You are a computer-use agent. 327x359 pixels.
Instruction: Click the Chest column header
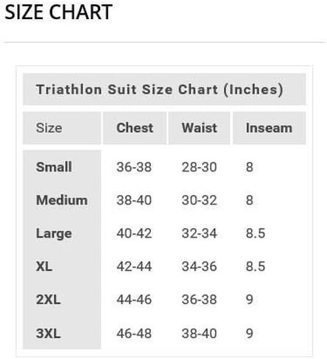(x=135, y=128)
